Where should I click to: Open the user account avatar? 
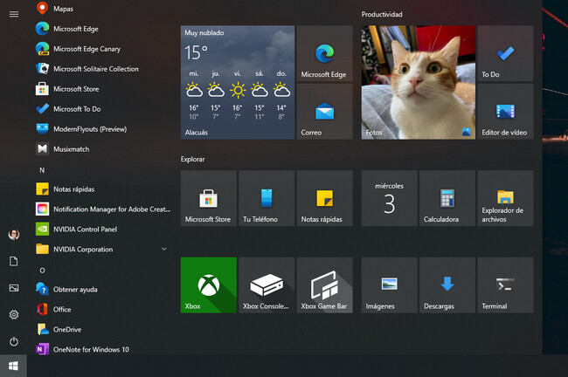pos(14,235)
